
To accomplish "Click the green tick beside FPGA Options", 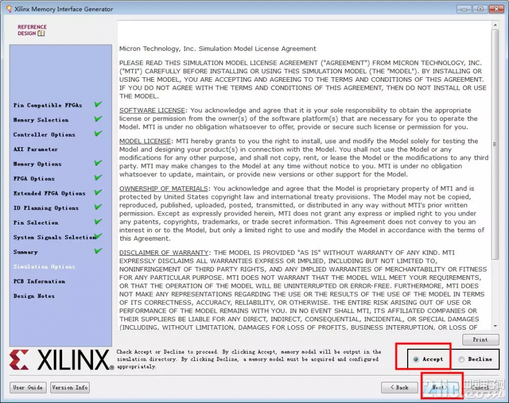I will (98, 177).
